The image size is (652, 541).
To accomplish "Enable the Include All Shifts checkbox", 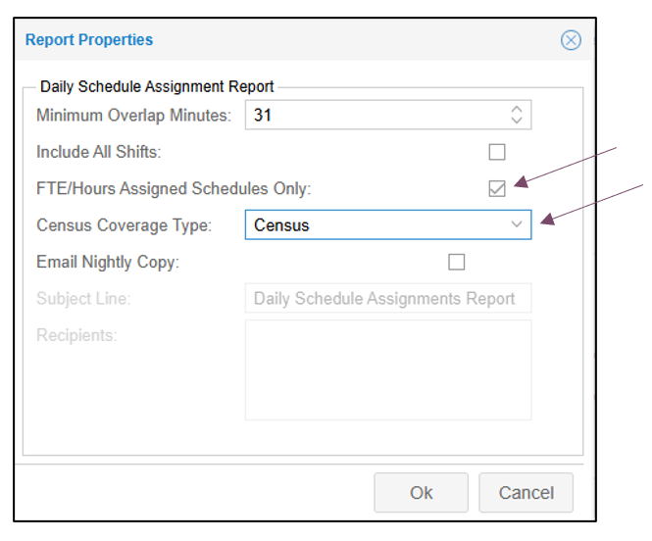I will [x=497, y=152].
